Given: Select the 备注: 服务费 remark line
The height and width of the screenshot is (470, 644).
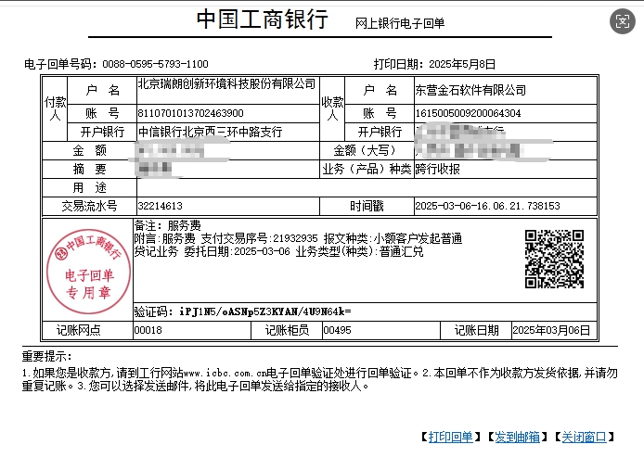Looking at the screenshot, I should point(168,225).
